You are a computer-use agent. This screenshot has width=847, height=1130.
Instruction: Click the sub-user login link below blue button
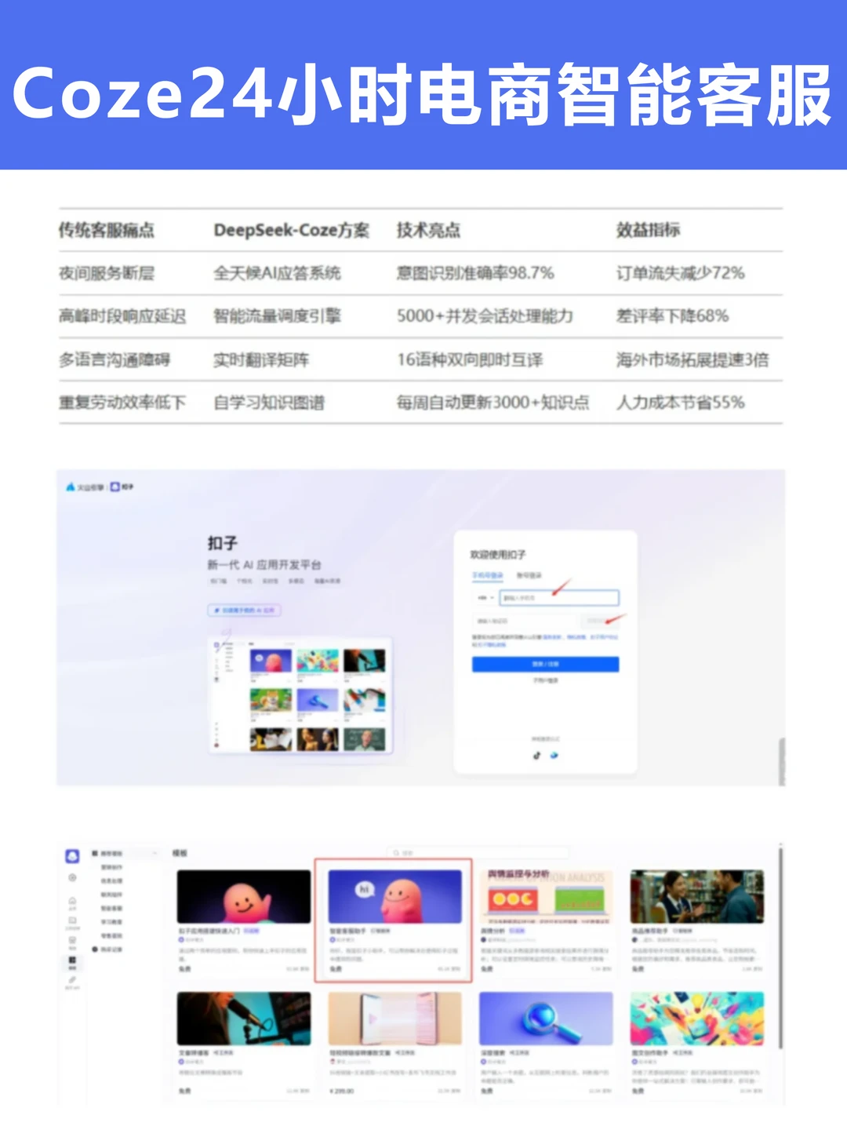545,681
